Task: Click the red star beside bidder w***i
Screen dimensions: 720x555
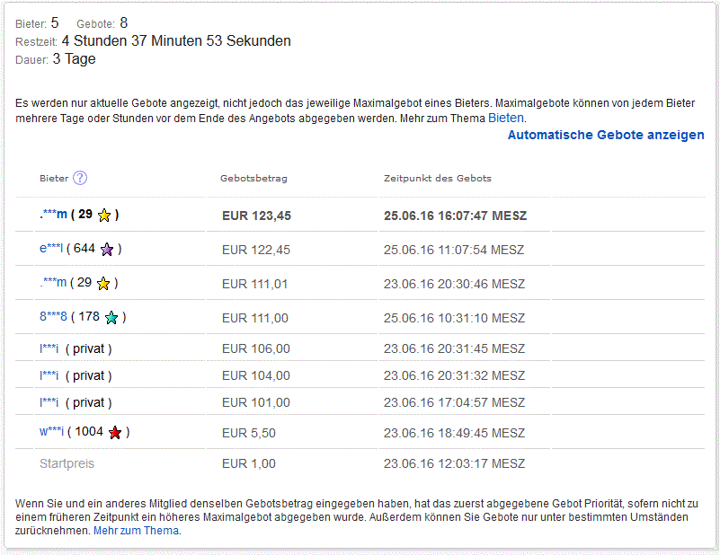Action: [x=115, y=433]
